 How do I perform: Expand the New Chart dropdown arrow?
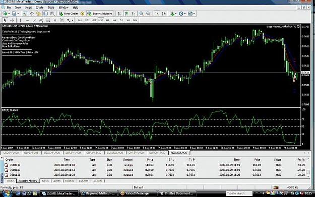coord(9,14)
